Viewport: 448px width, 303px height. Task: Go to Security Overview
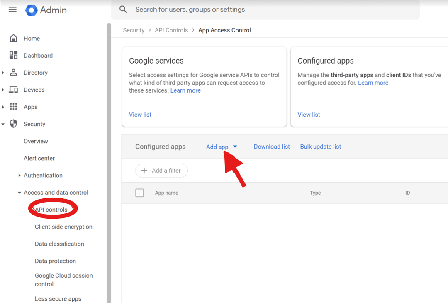point(36,141)
